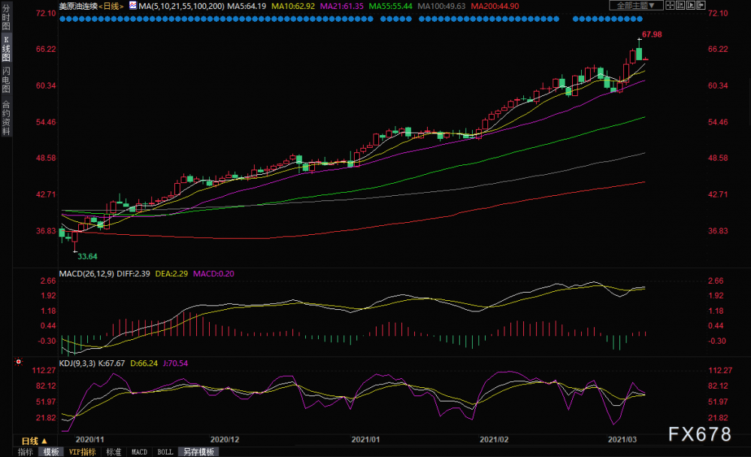The height and width of the screenshot is (457, 751).
Task: Click the chart playback icon at top right
Action: (x=691, y=5)
